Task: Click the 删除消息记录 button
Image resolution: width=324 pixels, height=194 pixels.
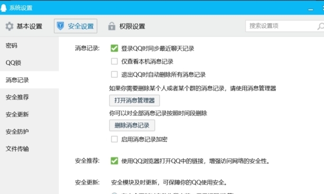Action: (x=132, y=125)
